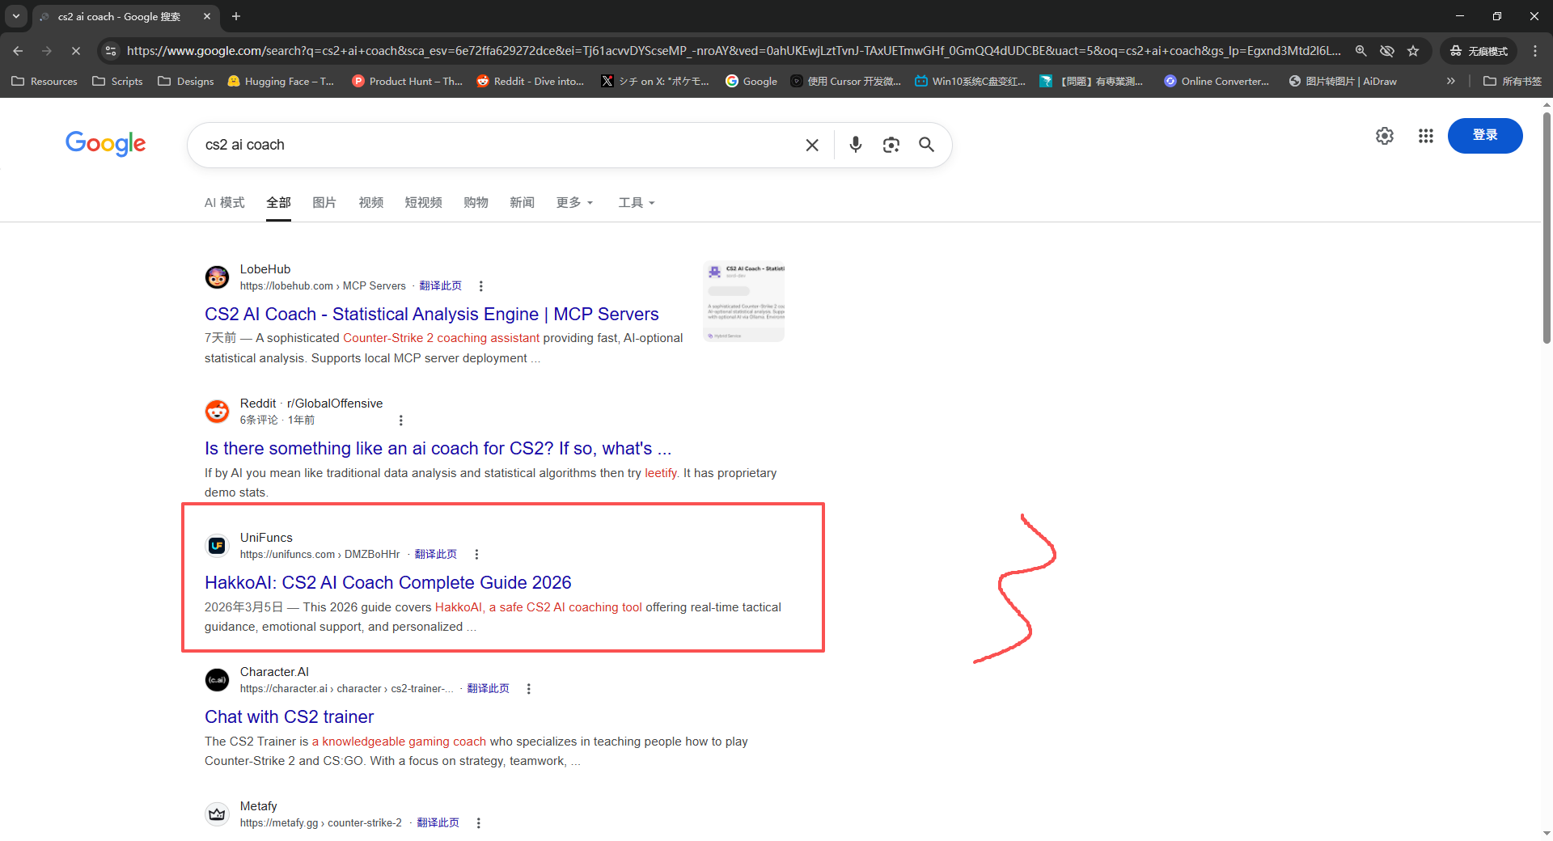The width and height of the screenshot is (1553, 841).
Task: Expand the 更多 search filter dropdown
Action: point(574,202)
